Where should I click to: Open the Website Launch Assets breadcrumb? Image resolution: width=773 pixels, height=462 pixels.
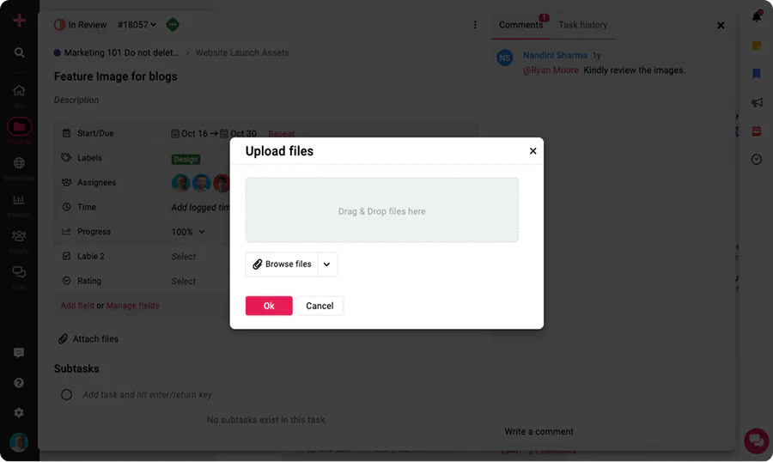pos(242,52)
